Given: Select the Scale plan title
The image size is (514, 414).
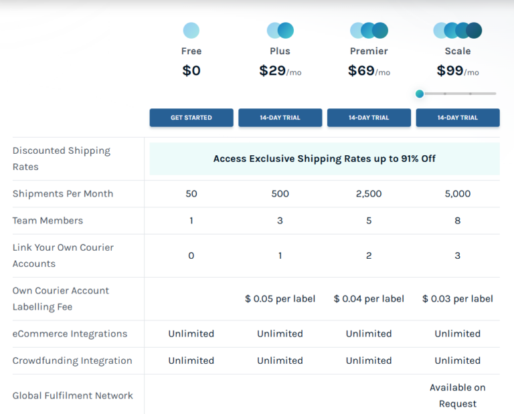Looking at the screenshot, I should [458, 51].
